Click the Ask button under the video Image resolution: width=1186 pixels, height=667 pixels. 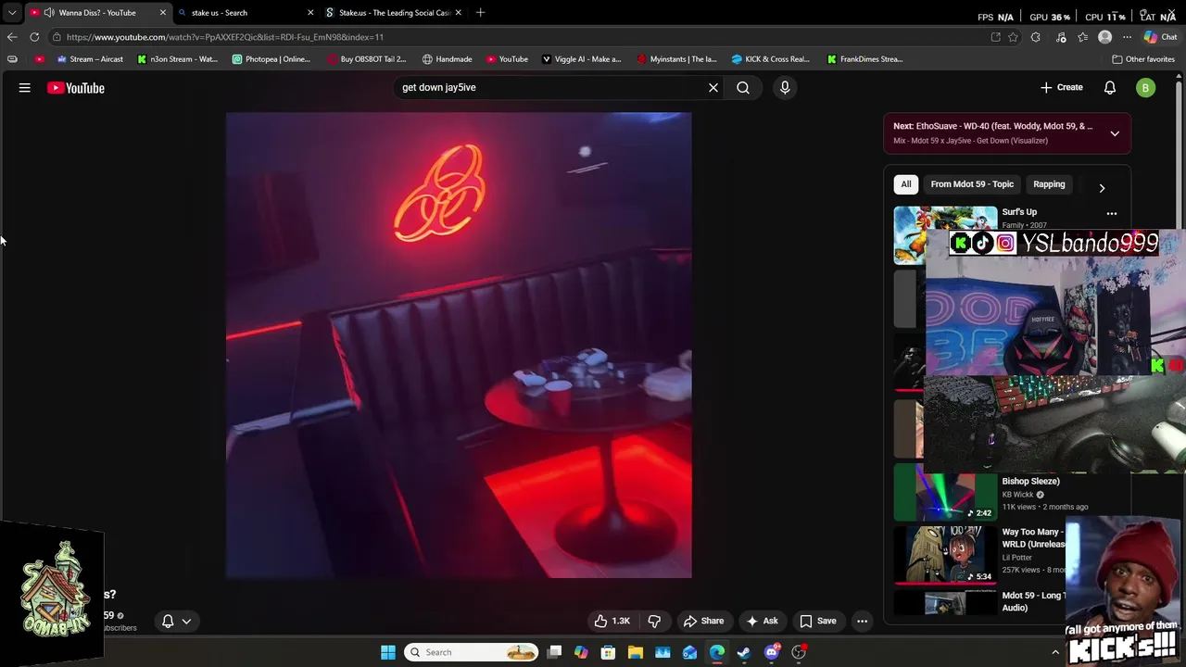click(x=762, y=621)
